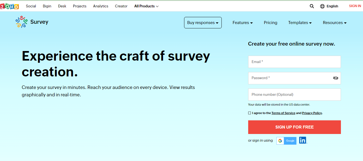Expand the Templates menu

(x=300, y=23)
